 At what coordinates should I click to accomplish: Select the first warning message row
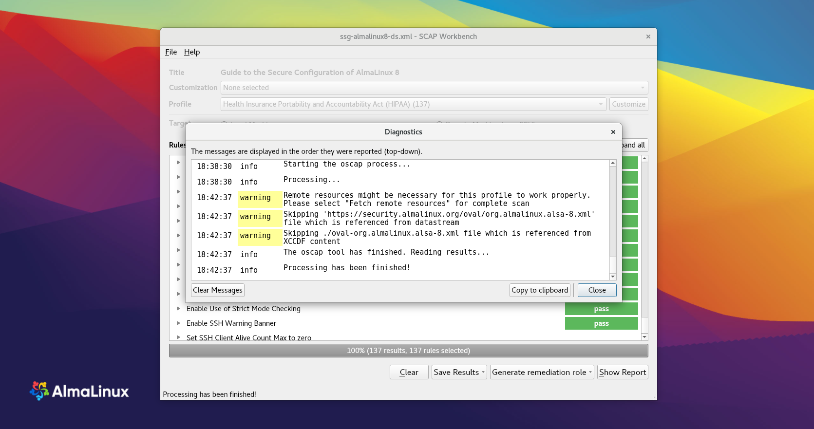tap(399, 199)
